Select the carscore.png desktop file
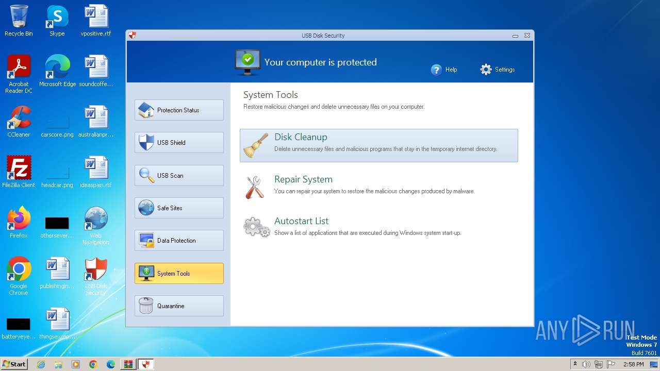The width and height of the screenshot is (660, 371). coord(57,125)
